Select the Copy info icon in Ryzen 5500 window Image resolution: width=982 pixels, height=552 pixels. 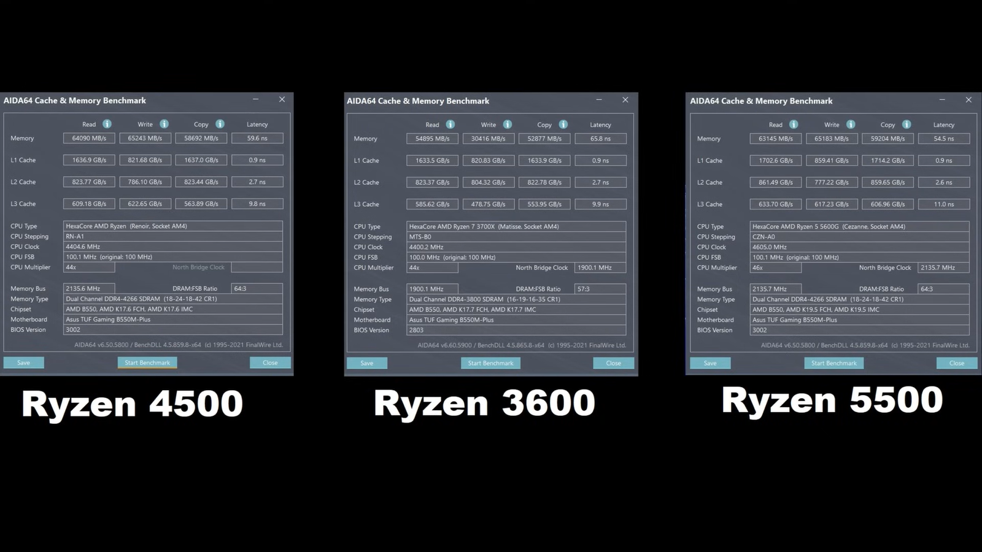pyautogui.click(x=907, y=125)
